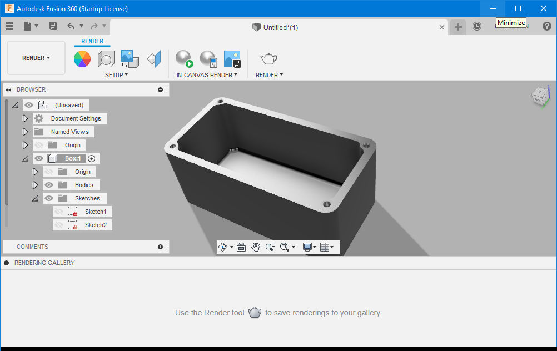Open the RENDER workspace dropdown
This screenshot has height=351, width=557.
click(36, 58)
